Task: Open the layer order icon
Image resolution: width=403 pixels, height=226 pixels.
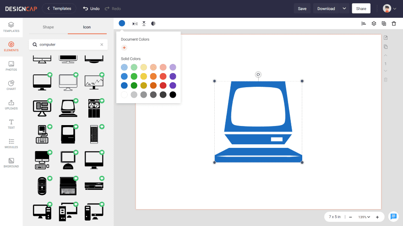Action: coord(374,23)
